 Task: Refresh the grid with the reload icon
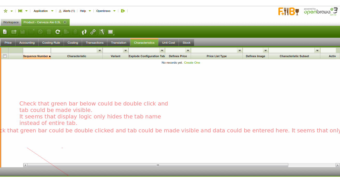[x=58, y=32]
